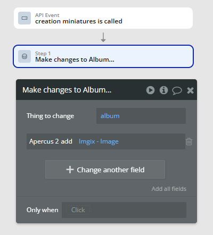Image resolution: width=213 pixels, height=235 pixels.
Task: Click Change another field button
Action: pos(105,170)
